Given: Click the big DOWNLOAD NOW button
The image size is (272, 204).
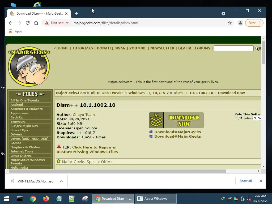Looking at the screenshot, I should (x=176, y=120).
